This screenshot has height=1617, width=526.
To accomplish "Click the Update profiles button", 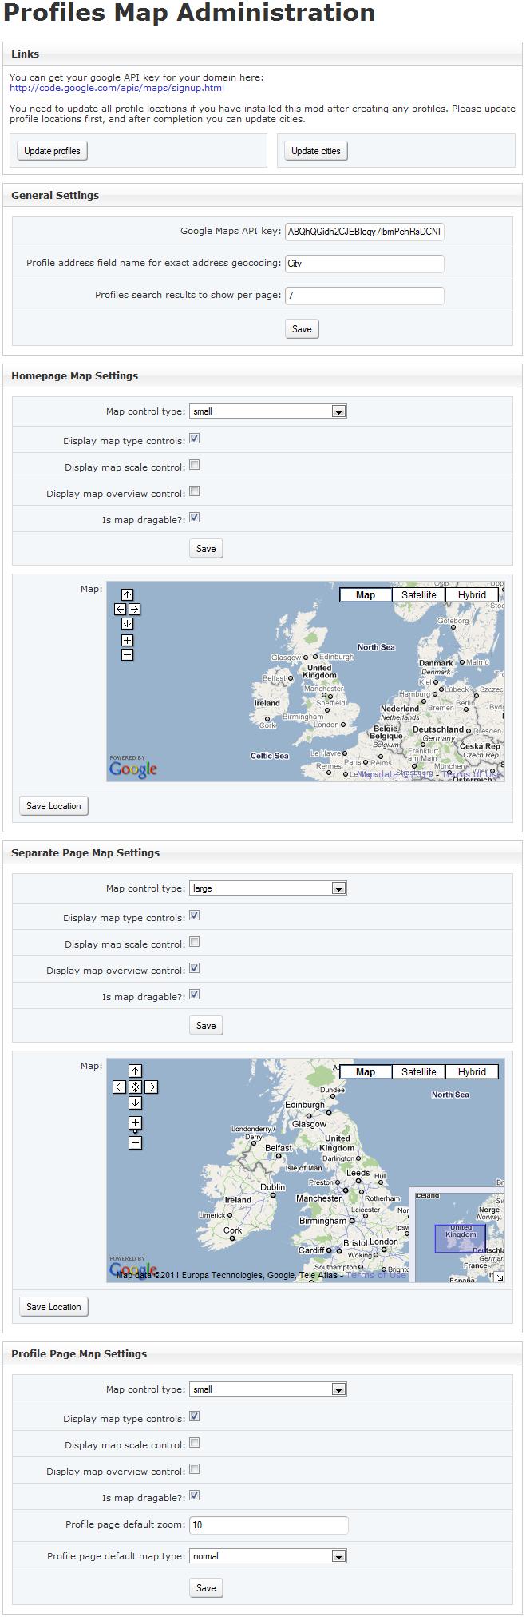I will click(52, 151).
